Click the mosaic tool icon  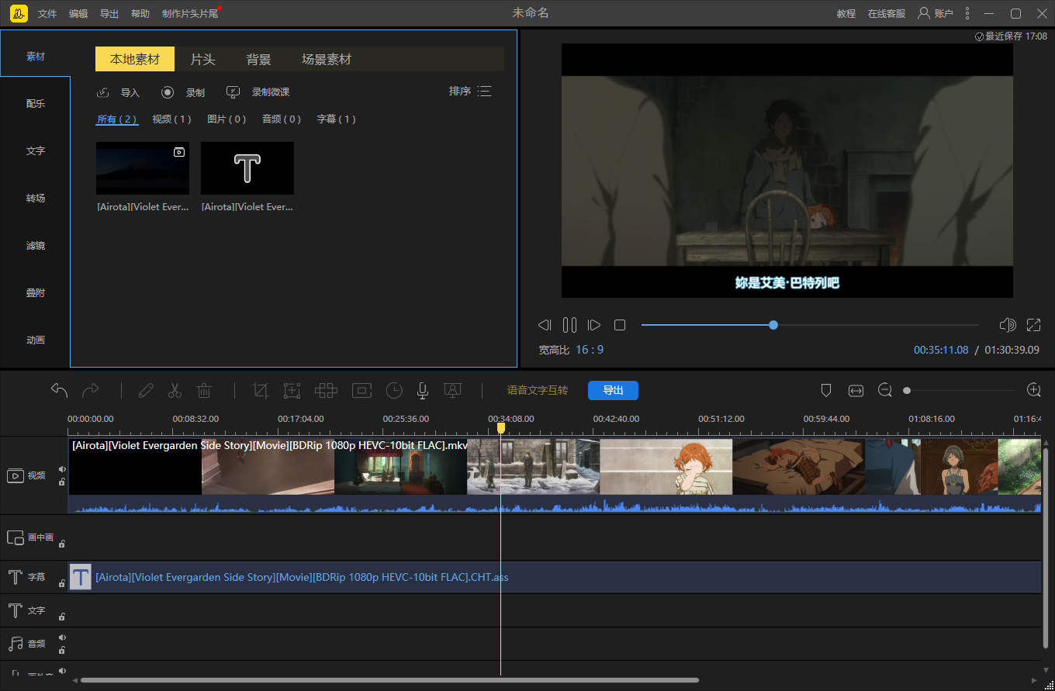pyautogui.click(x=326, y=390)
